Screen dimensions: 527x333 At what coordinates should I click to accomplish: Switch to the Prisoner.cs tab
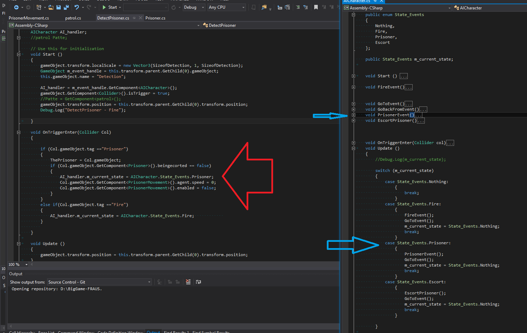pos(155,18)
